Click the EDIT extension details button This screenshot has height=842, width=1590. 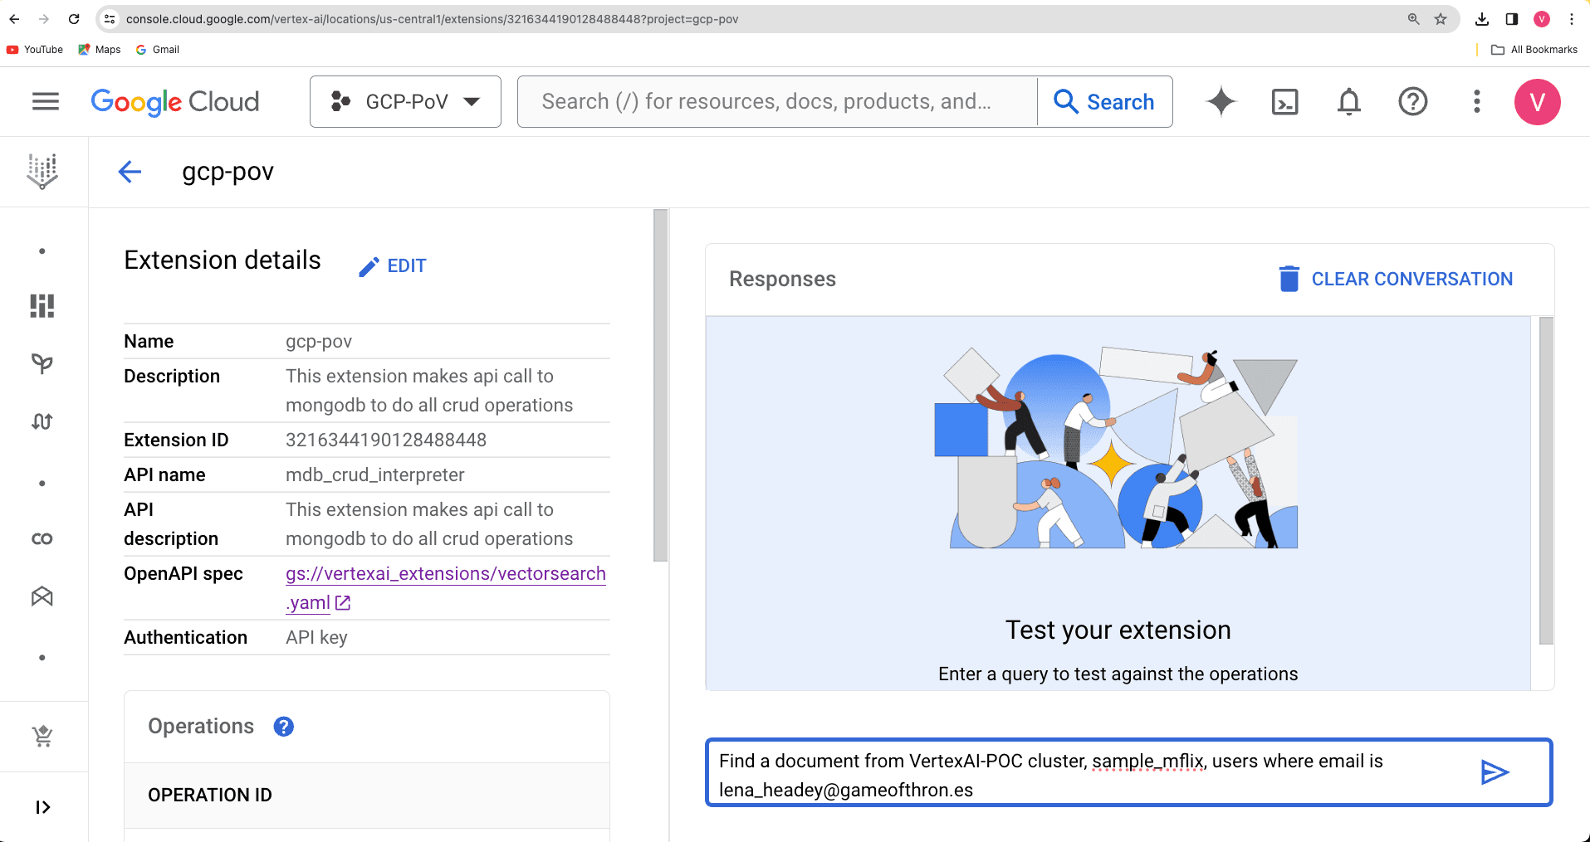pos(393,266)
